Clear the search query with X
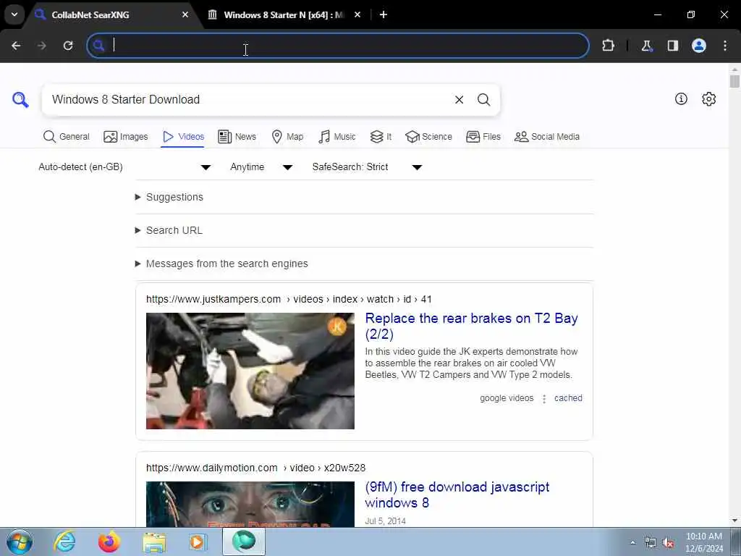 pos(459,100)
